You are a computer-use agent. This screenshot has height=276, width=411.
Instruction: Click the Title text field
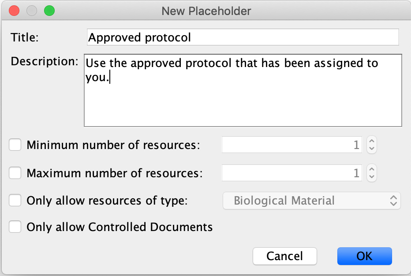pyautogui.click(x=243, y=37)
